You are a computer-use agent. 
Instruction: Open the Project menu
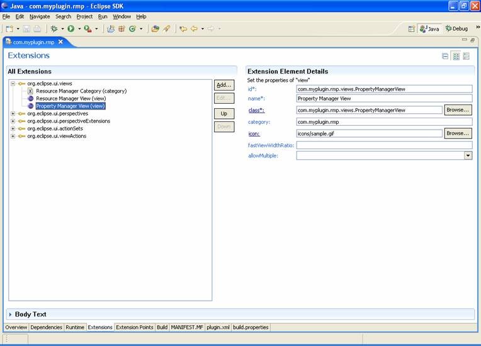[x=84, y=16]
